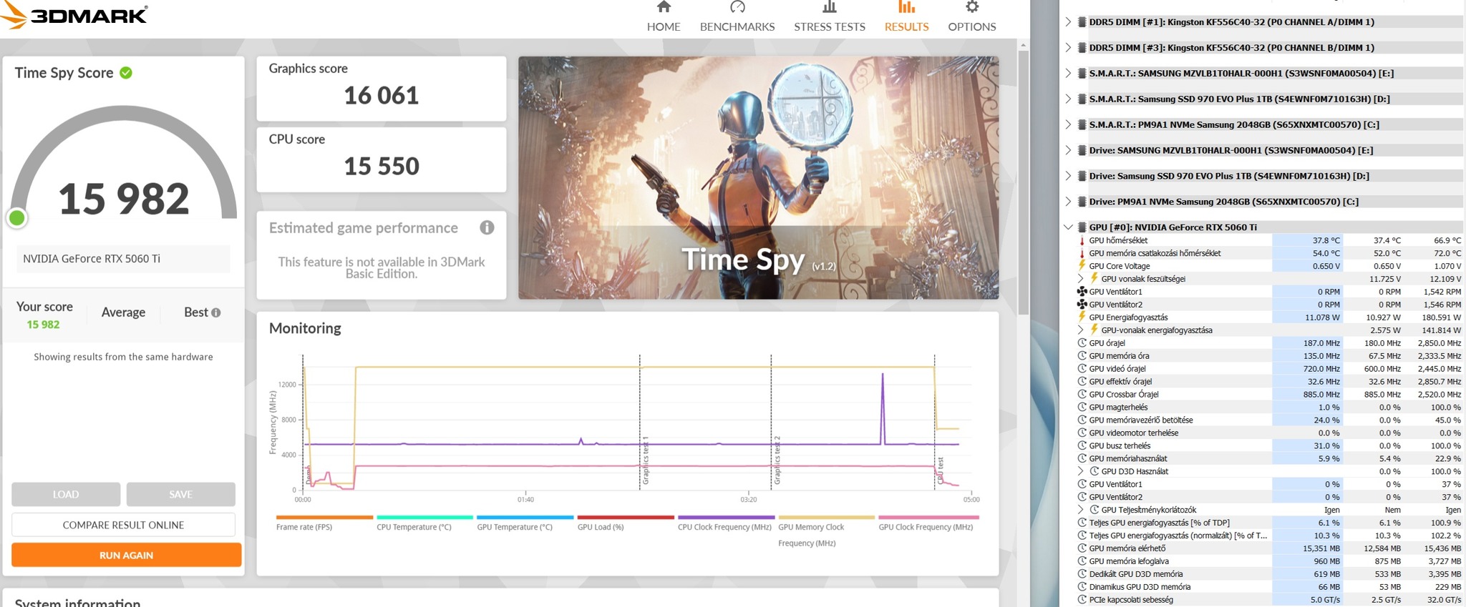The width and height of the screenshot is (1466, 607).
Task: Expand DDR5 DIMM [#3] Kingston node
Action: coord(1068,47)
